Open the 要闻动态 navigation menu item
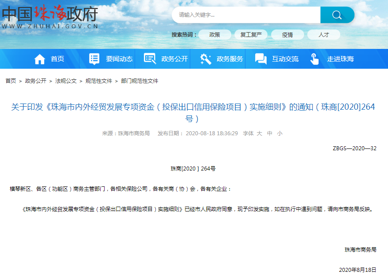This screenshot has height=278, width=388. tap(119, 59)
